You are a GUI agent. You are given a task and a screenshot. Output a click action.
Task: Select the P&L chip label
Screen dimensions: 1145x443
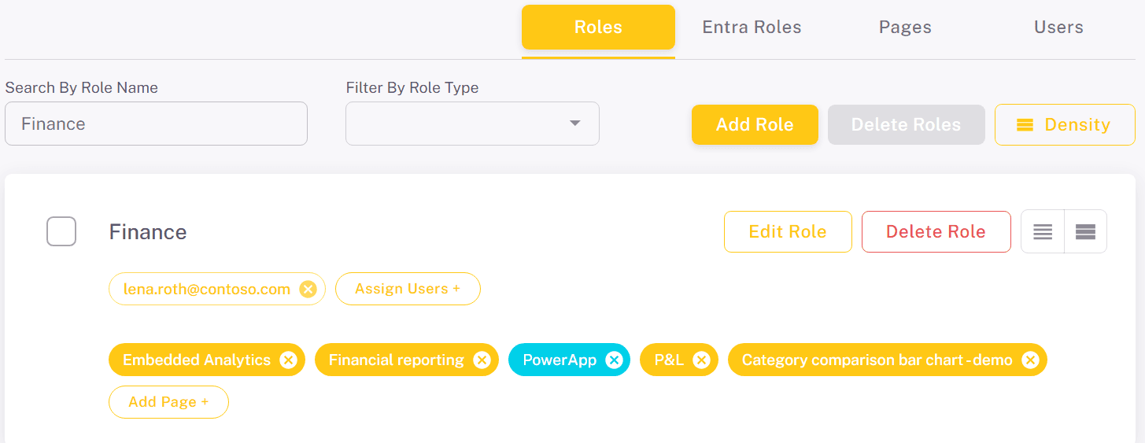point(669,360)
